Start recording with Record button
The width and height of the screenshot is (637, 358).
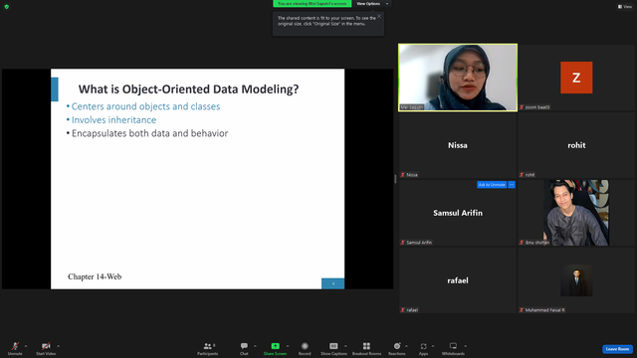(305, 348)
